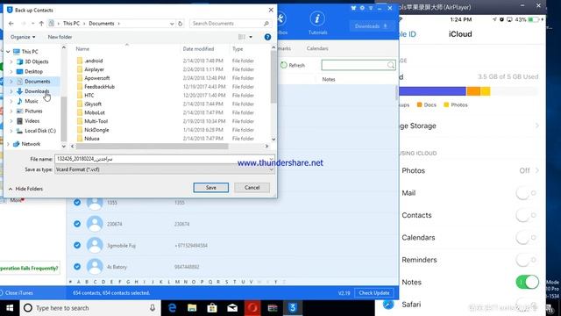Open Microsoft Store from taskbar
Image resolution: width=561 pixels, height=316 pixels.
click(212, 308)
